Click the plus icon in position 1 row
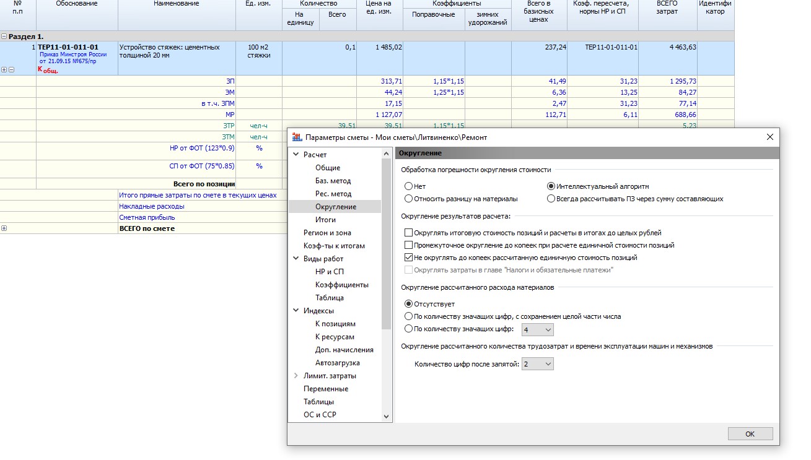811x460 pixels. [x=4, y=70]
